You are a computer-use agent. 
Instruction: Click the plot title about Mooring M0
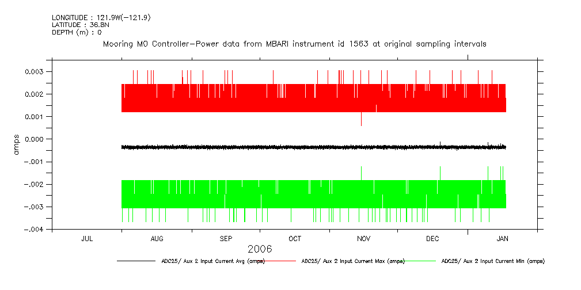click(294, 44)
